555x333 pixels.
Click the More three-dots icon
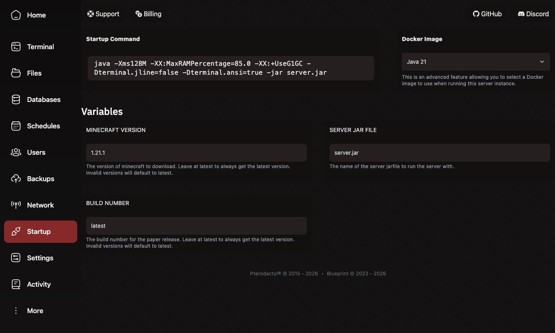click(x=16, y=311)
